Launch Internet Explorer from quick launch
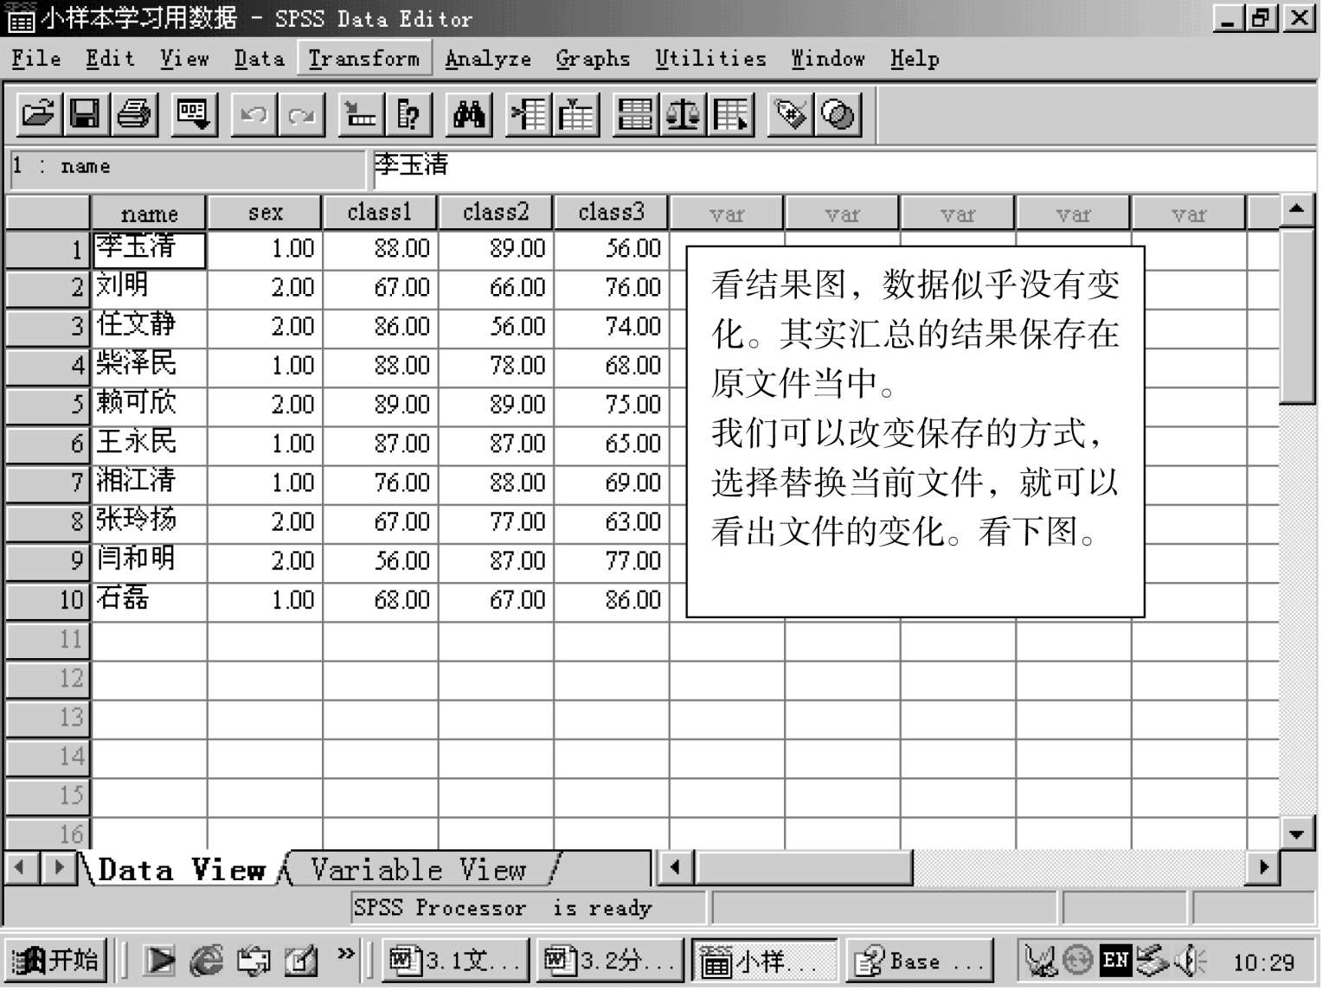Screen dimensions: 1329x997 [207, 961]
